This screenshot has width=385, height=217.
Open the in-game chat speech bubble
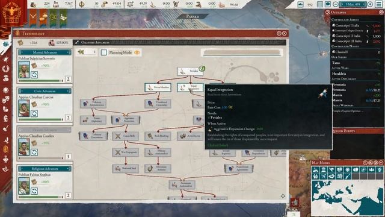(327, 4)
